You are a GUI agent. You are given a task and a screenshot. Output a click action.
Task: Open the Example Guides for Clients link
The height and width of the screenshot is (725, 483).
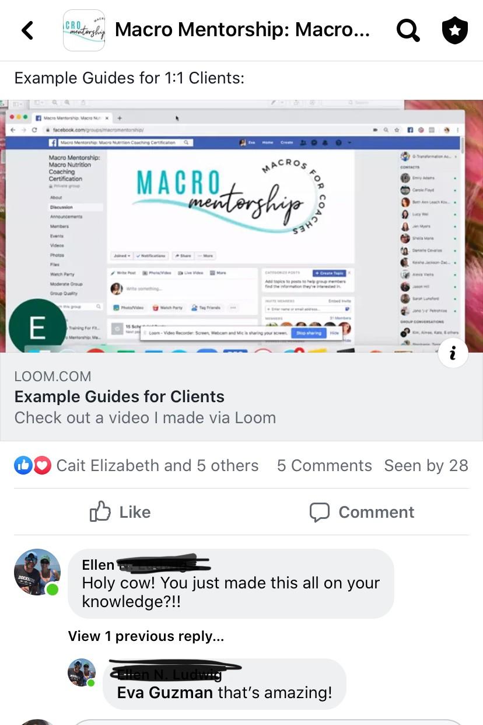[x=119, y=396]
